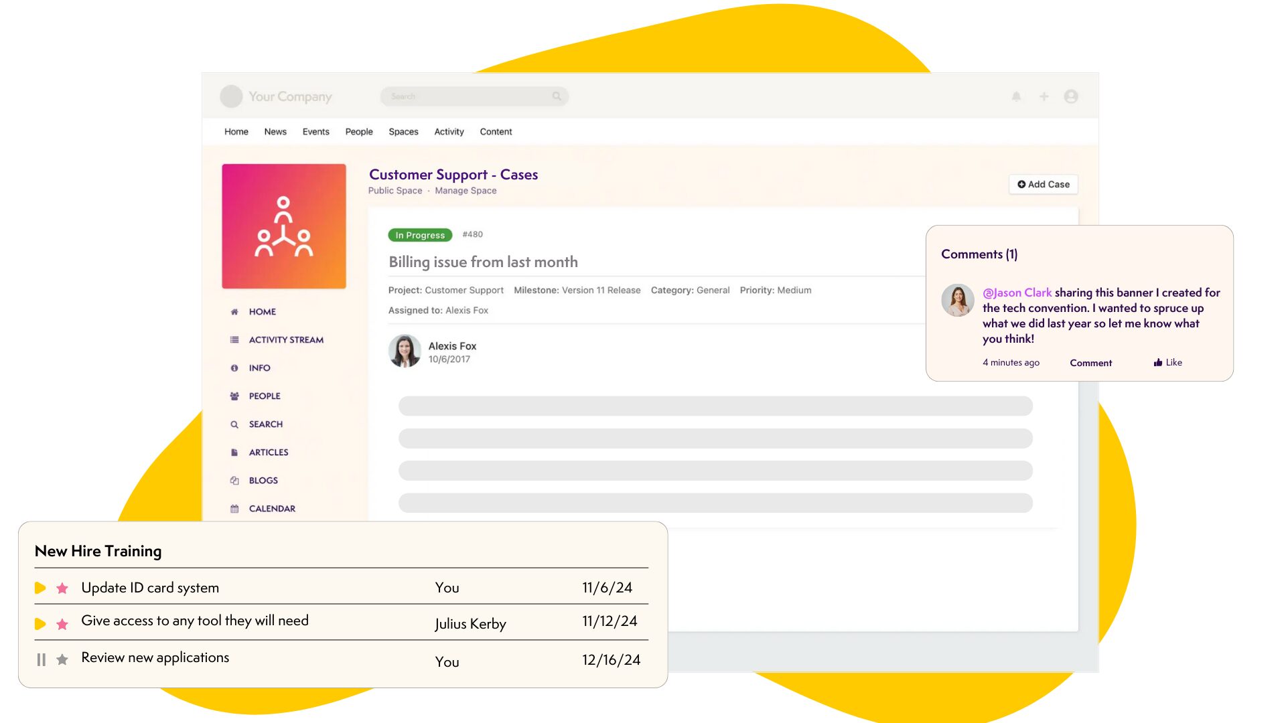Click the Activity Stream sidebar icon
This screenshot has width=1286, height=723.
(233, 340)
